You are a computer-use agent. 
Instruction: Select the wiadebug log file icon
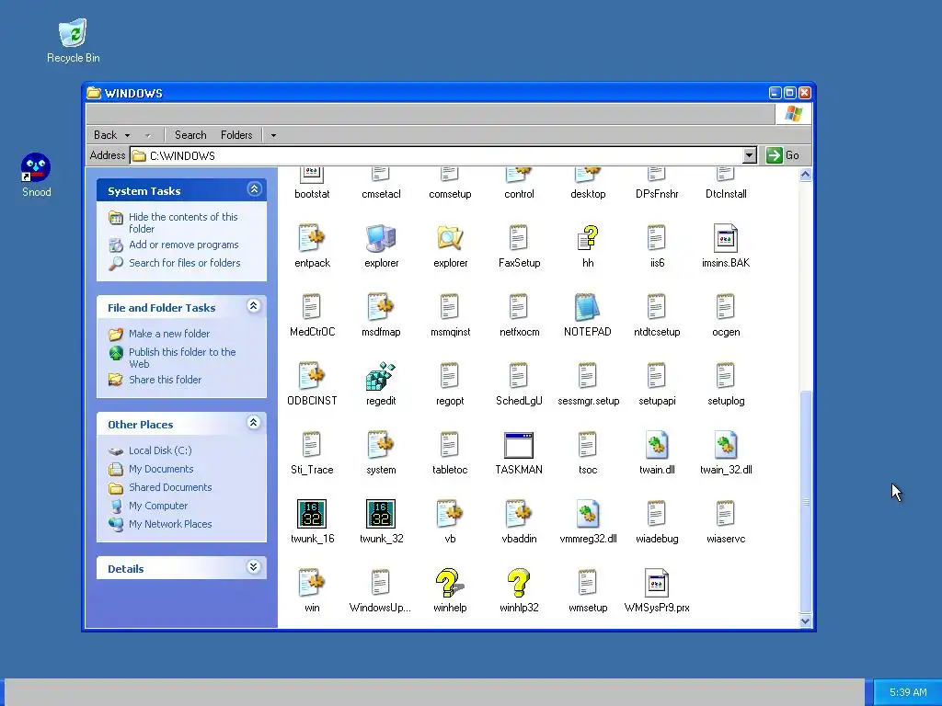657,515
